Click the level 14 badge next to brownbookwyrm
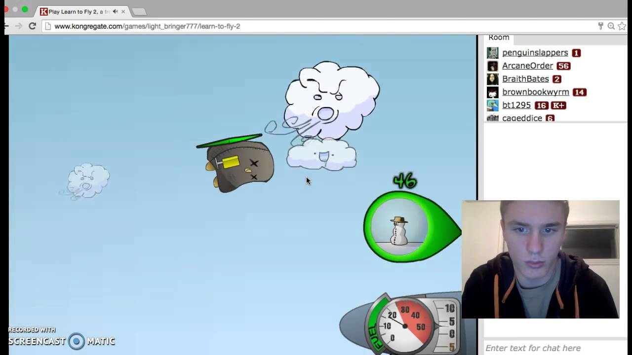This screenshot has height=355, width=632. [580, 92]
